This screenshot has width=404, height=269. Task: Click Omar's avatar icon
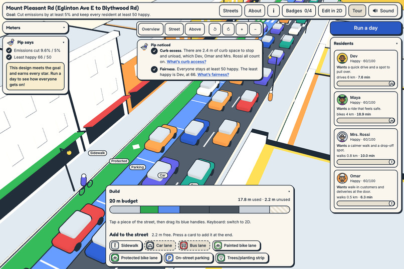click(342, 178)
